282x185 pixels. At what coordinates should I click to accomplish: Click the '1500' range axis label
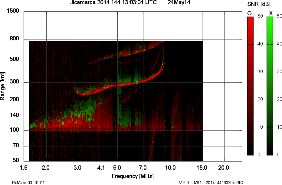pyautogui.click(x=13, y=11)
